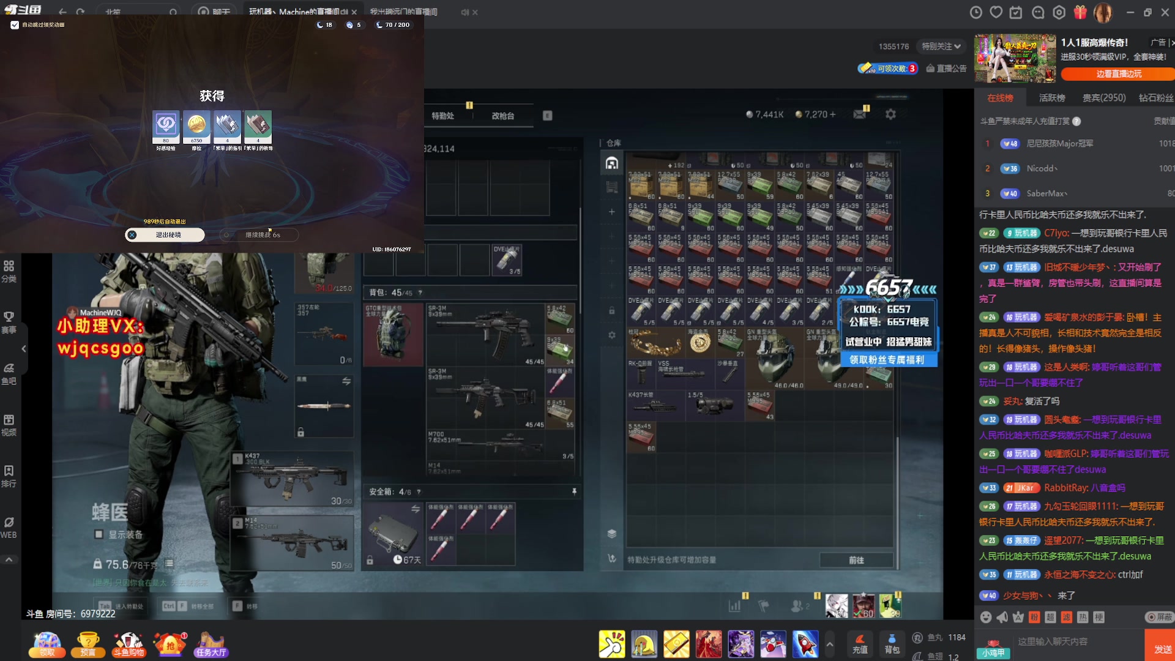The image size is (1175, 661).
Task: Open 分类 category icon in left sidebar
Action: pos(9,271)
